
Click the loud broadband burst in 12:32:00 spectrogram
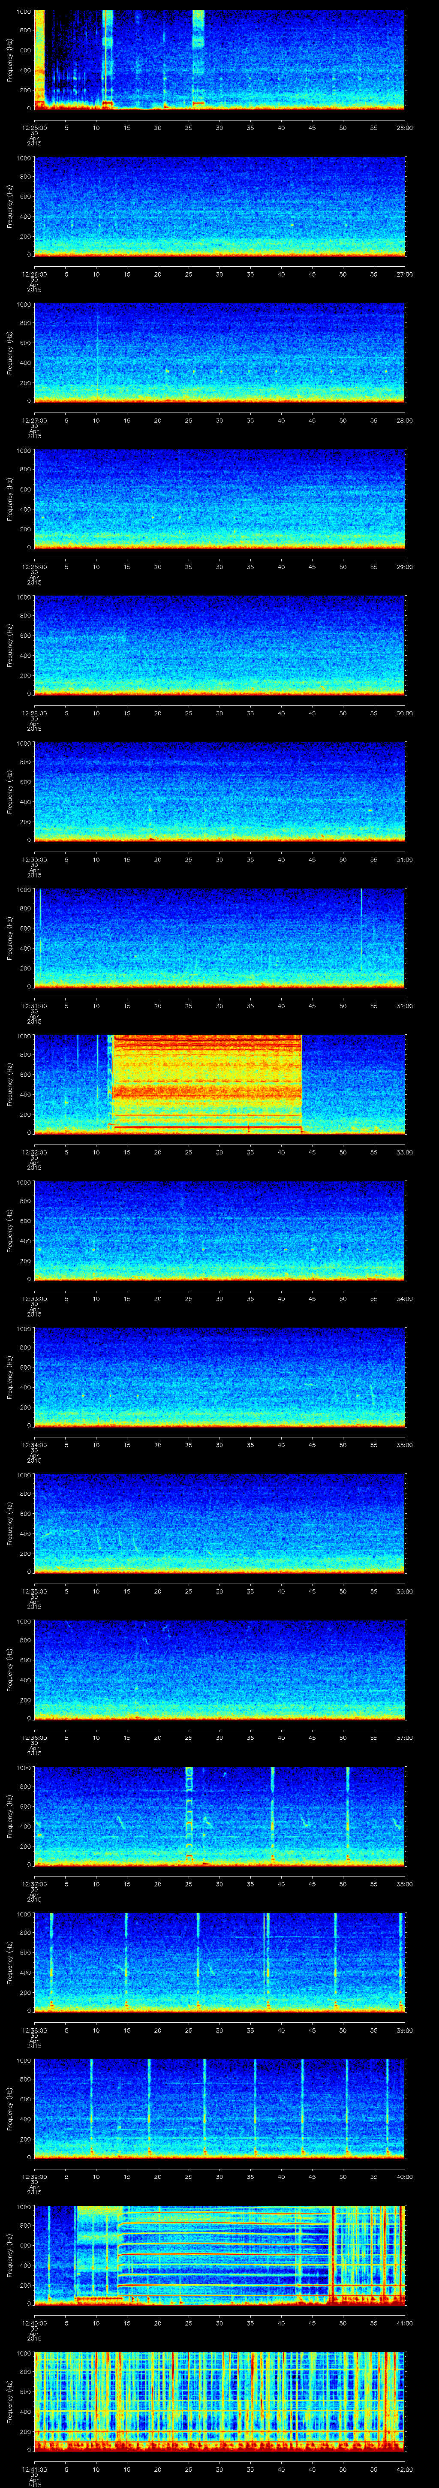pos(207,1084)
